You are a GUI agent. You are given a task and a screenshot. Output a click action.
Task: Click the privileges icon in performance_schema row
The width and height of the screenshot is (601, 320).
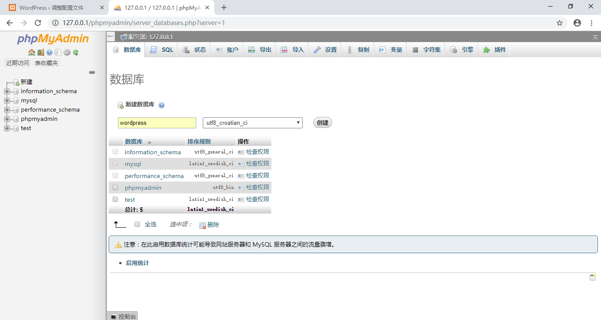coord(241,176)
